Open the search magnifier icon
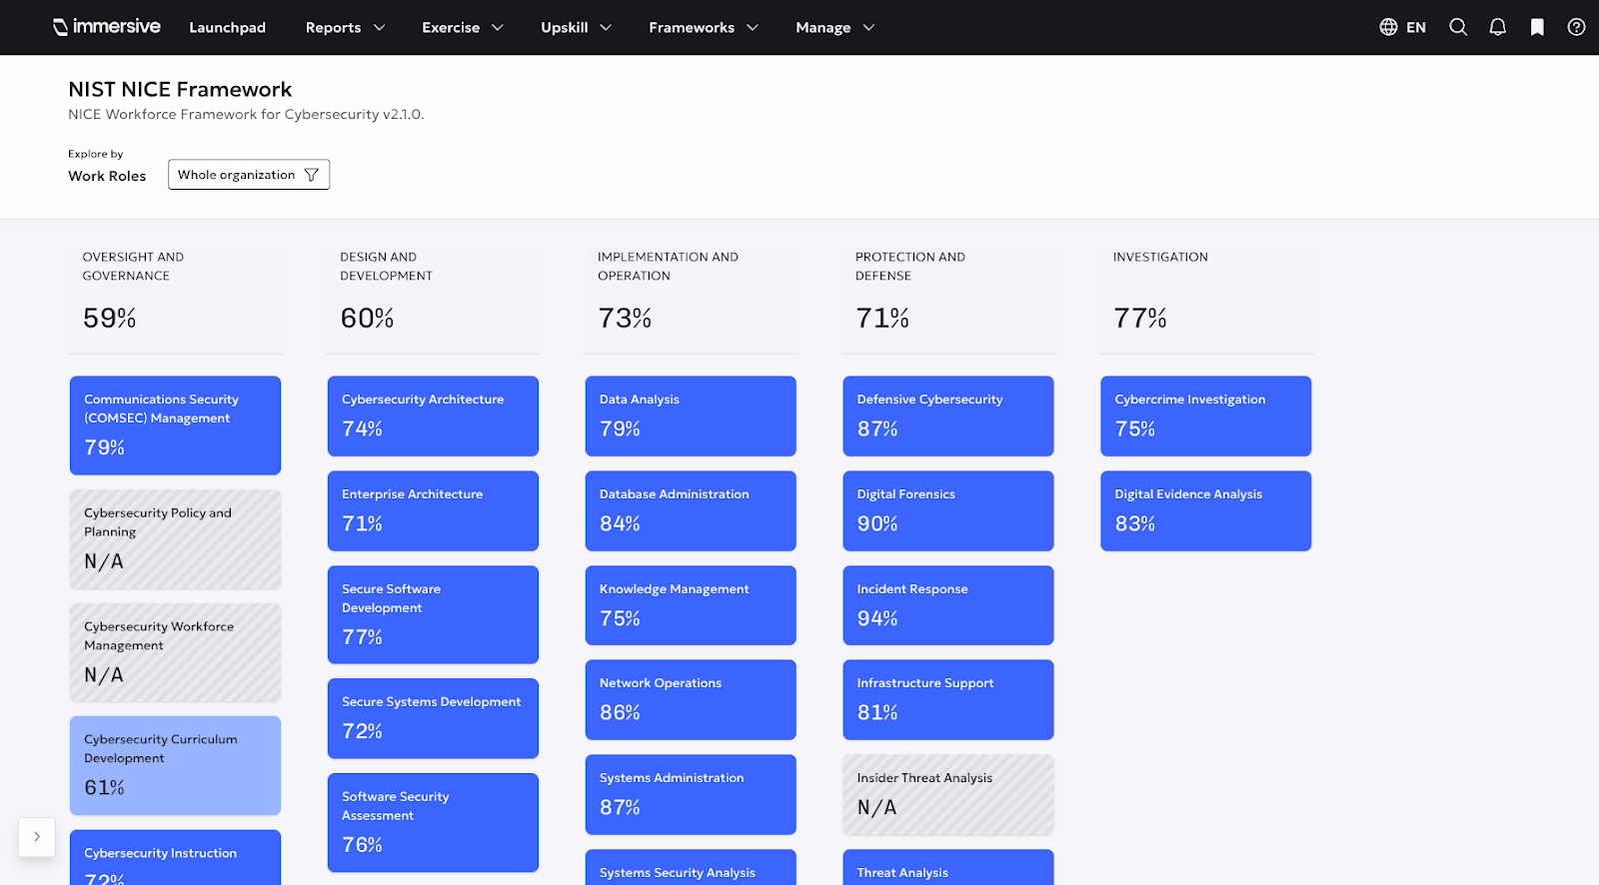Viewport: 1599px width, 885px height. click(x=1458, y=27)
